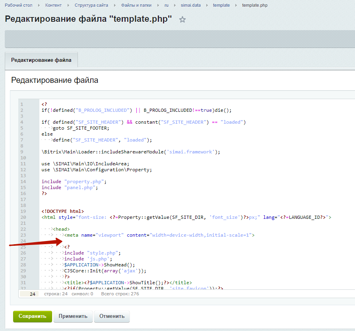Click the Применить button
The height and width of the screenshot is (331, 355).
(x=73, y=316)
